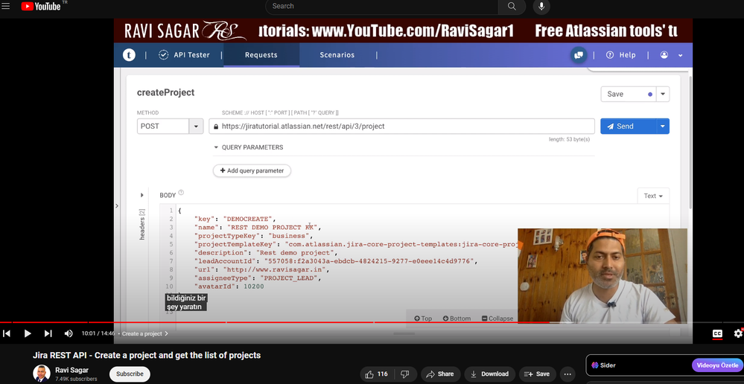The height and width of the screenshot is (384, 744).
Task: Click the video title text
Action: tap(147, 356)
